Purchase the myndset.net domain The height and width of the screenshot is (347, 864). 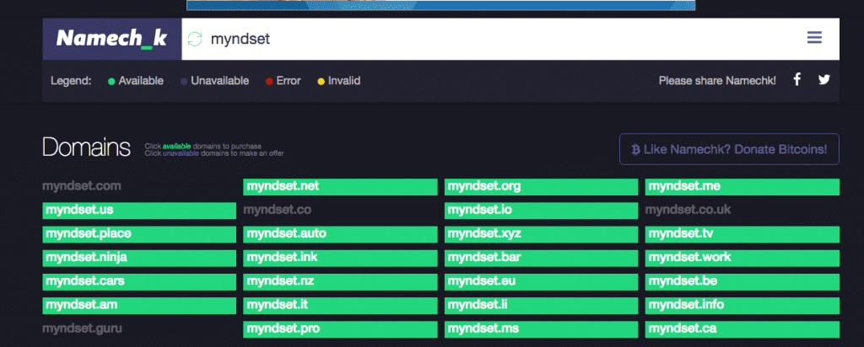(340, 186)
